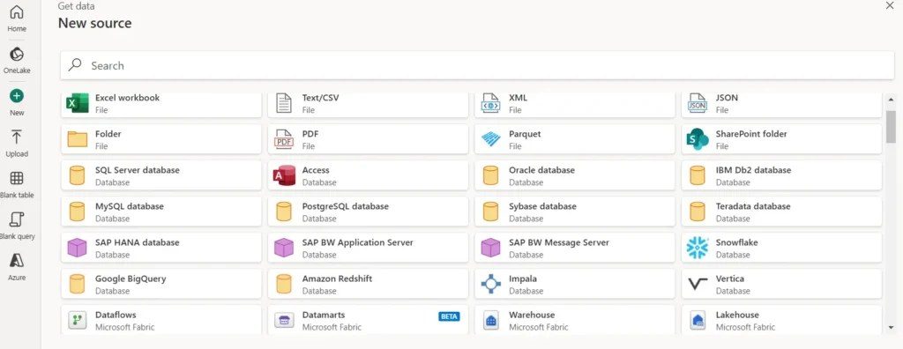Image resolution: width=903 pixels, height=349 pixels.
Task: Click the 'Excel workbook' label
Action: [127, 98]
